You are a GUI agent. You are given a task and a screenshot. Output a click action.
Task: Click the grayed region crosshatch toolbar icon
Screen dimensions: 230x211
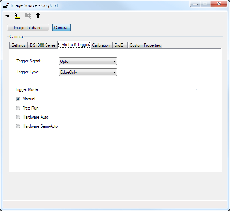pyautogui.click(x=28, y=16)
